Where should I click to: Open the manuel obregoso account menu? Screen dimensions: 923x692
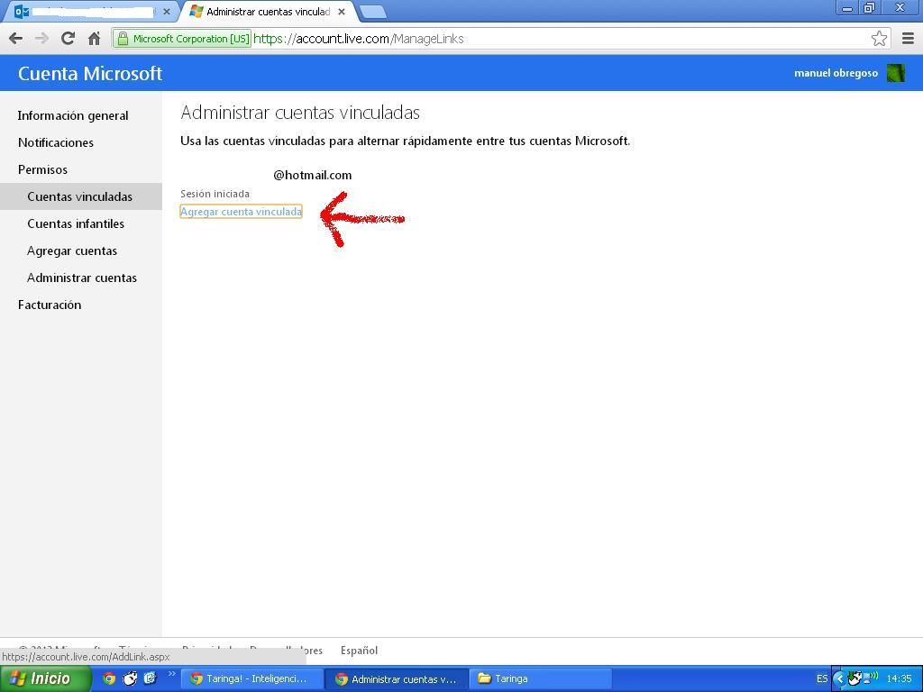[x=836, y=73]
